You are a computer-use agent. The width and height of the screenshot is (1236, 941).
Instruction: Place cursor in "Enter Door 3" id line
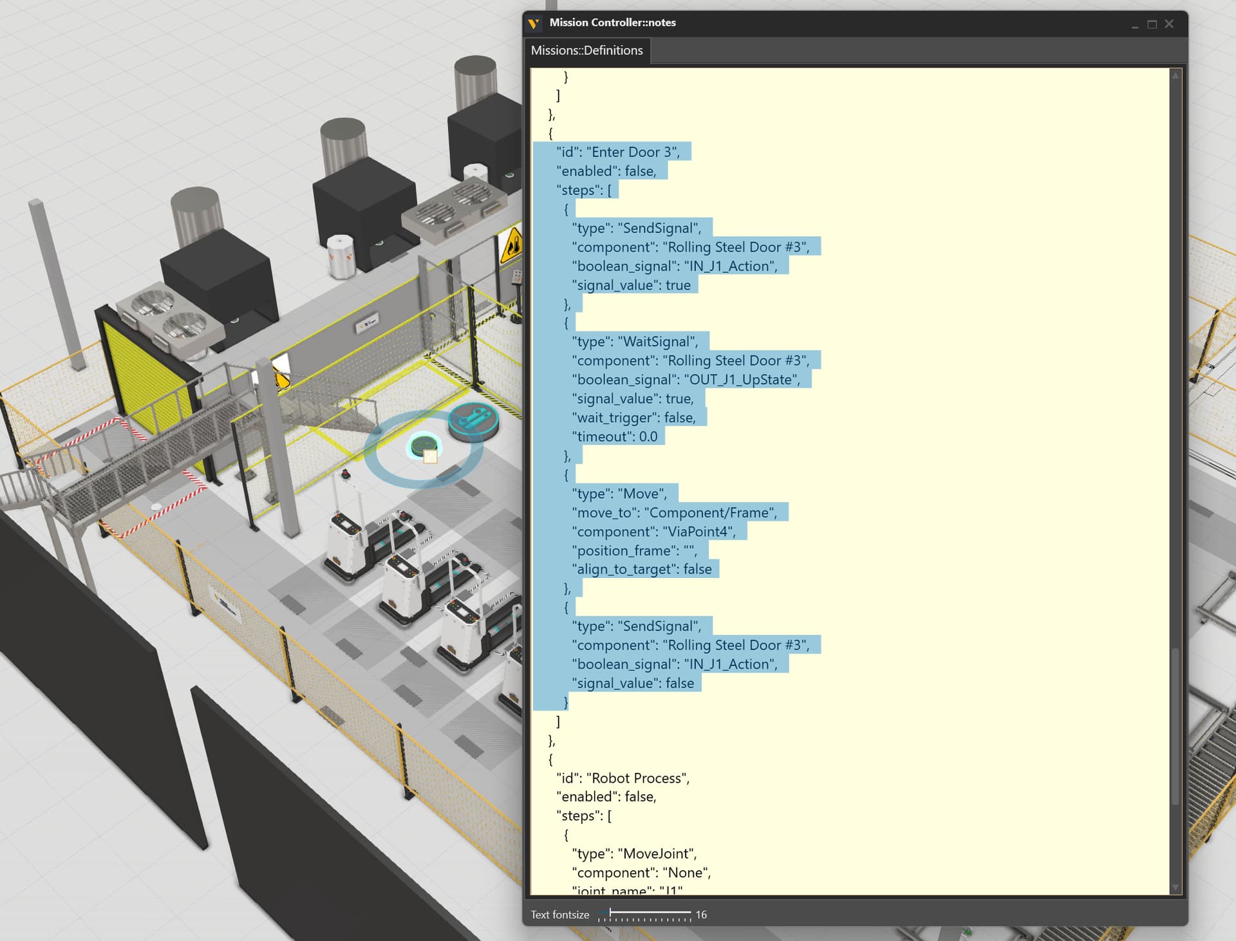pos(618,153)
